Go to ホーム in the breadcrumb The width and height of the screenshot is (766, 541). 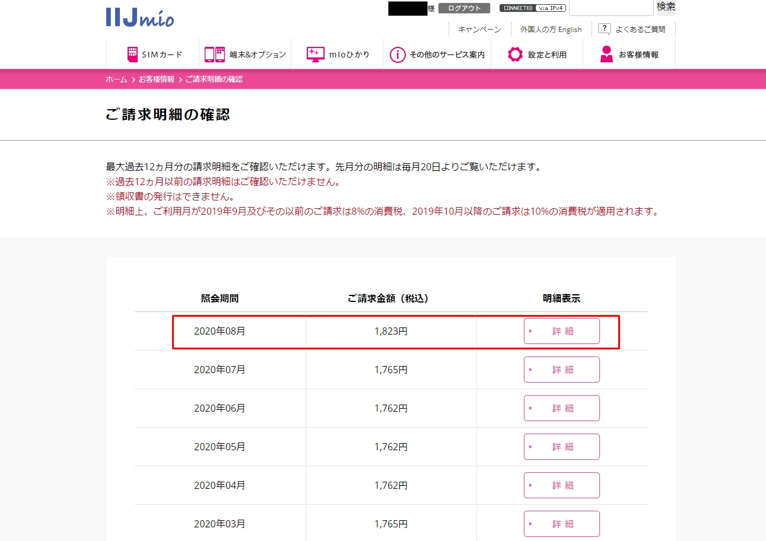(116, 79)
